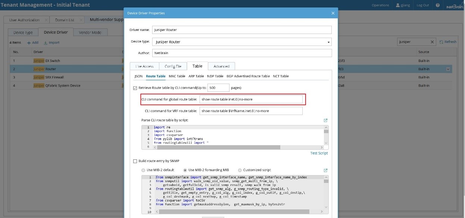Select Use MIB-2 forwarding MIB radio option

tap(185, 170)
